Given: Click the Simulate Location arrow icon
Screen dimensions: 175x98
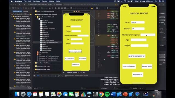Looking at the screenshot, I should (x=62, y=76).
